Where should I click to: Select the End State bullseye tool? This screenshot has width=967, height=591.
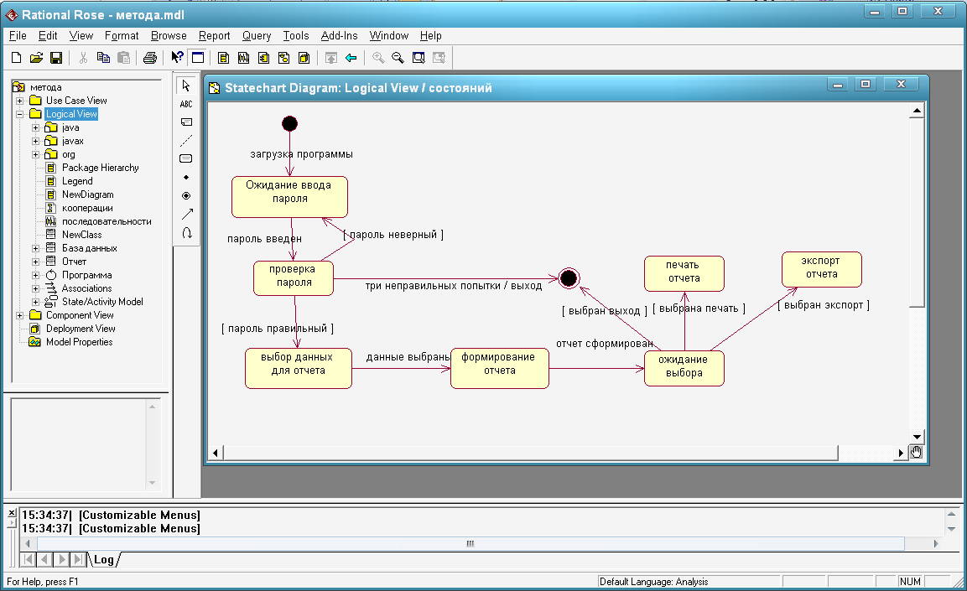pos(186,196)
